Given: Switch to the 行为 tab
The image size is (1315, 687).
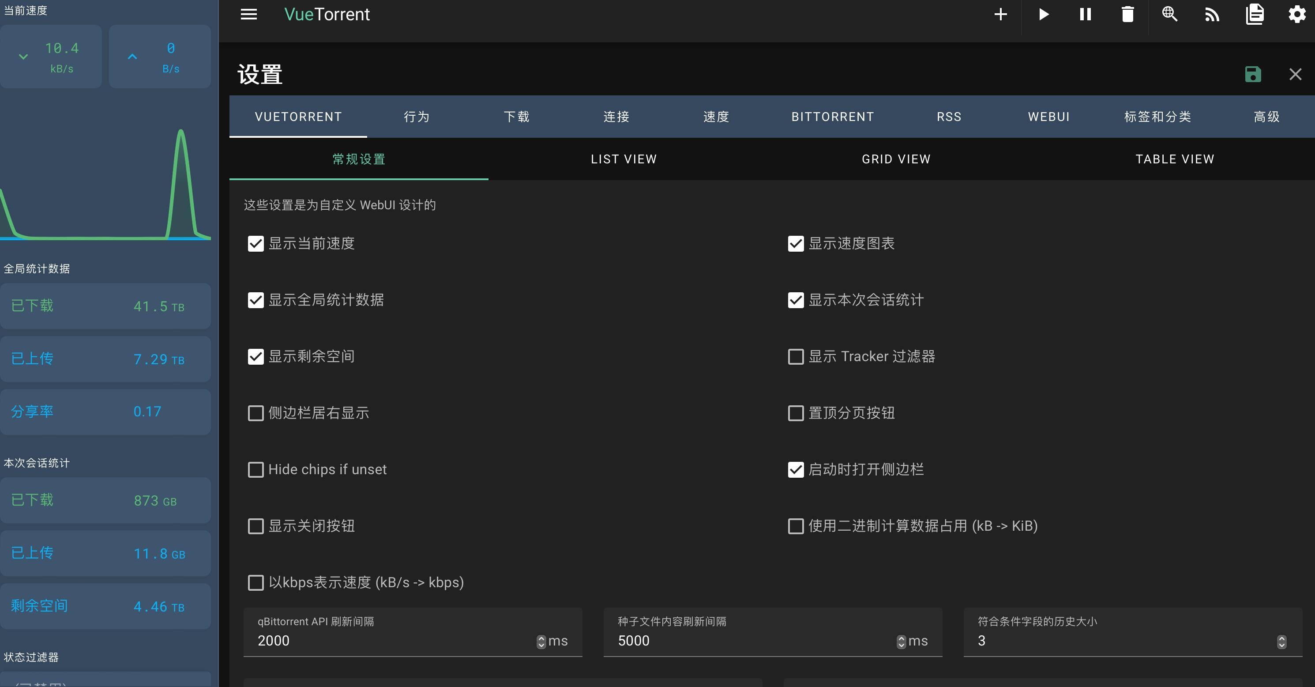Looking at the screenshot, I should 417,117.
